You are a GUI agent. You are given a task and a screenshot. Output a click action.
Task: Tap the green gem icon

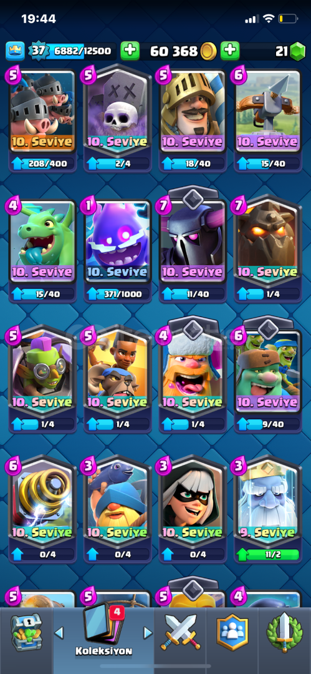click(x=297, y=52)
